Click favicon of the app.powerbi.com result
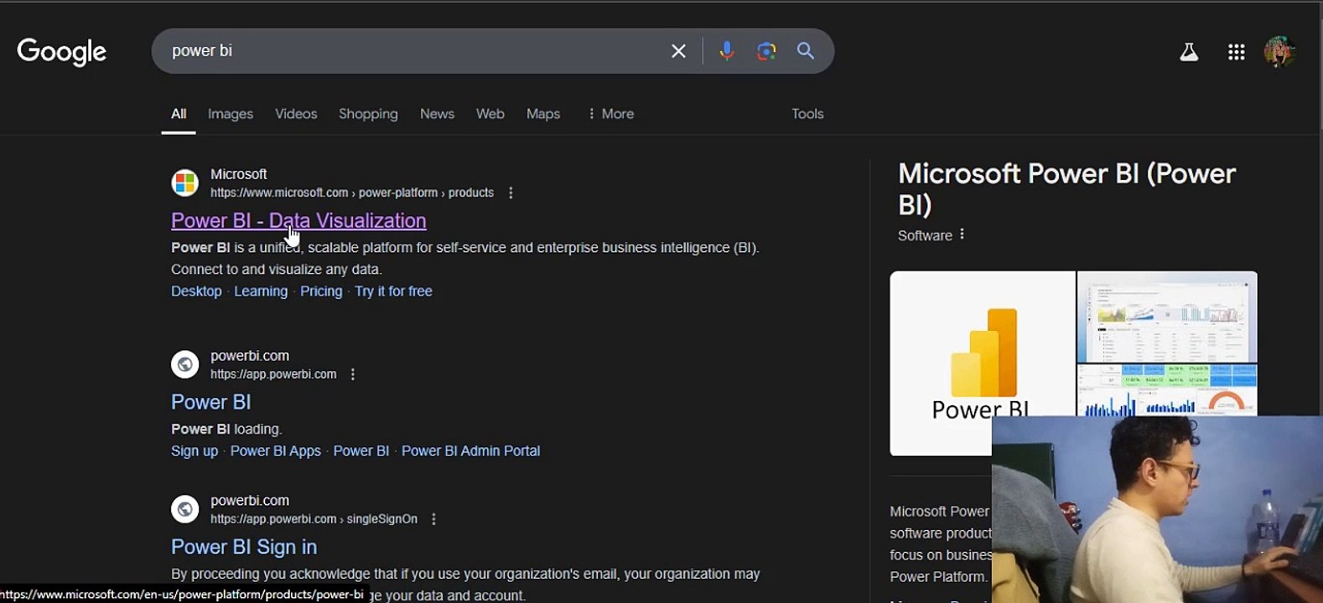 [184, 364]
